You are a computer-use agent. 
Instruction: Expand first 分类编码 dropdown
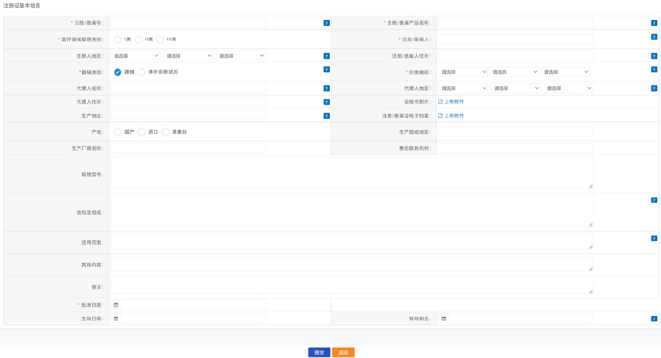463,72
